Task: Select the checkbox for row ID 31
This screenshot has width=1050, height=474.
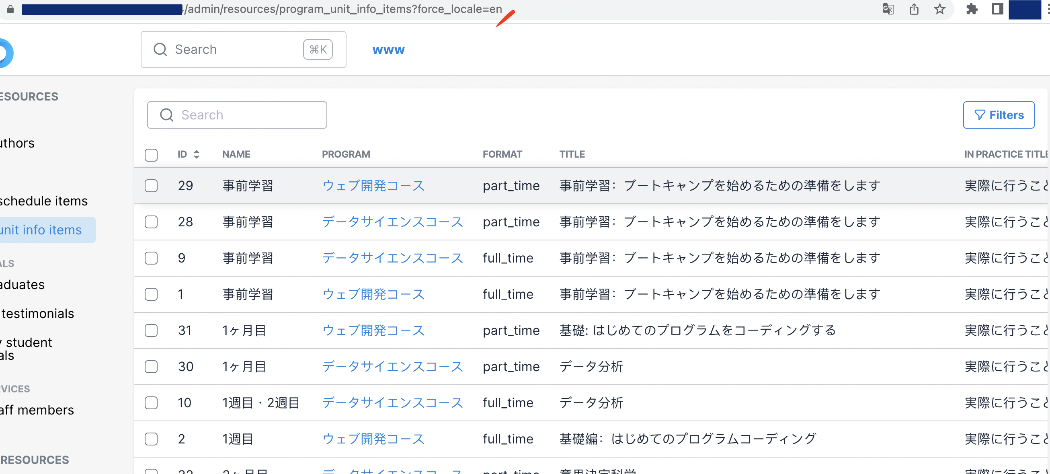Action: (x=151, y=330)
